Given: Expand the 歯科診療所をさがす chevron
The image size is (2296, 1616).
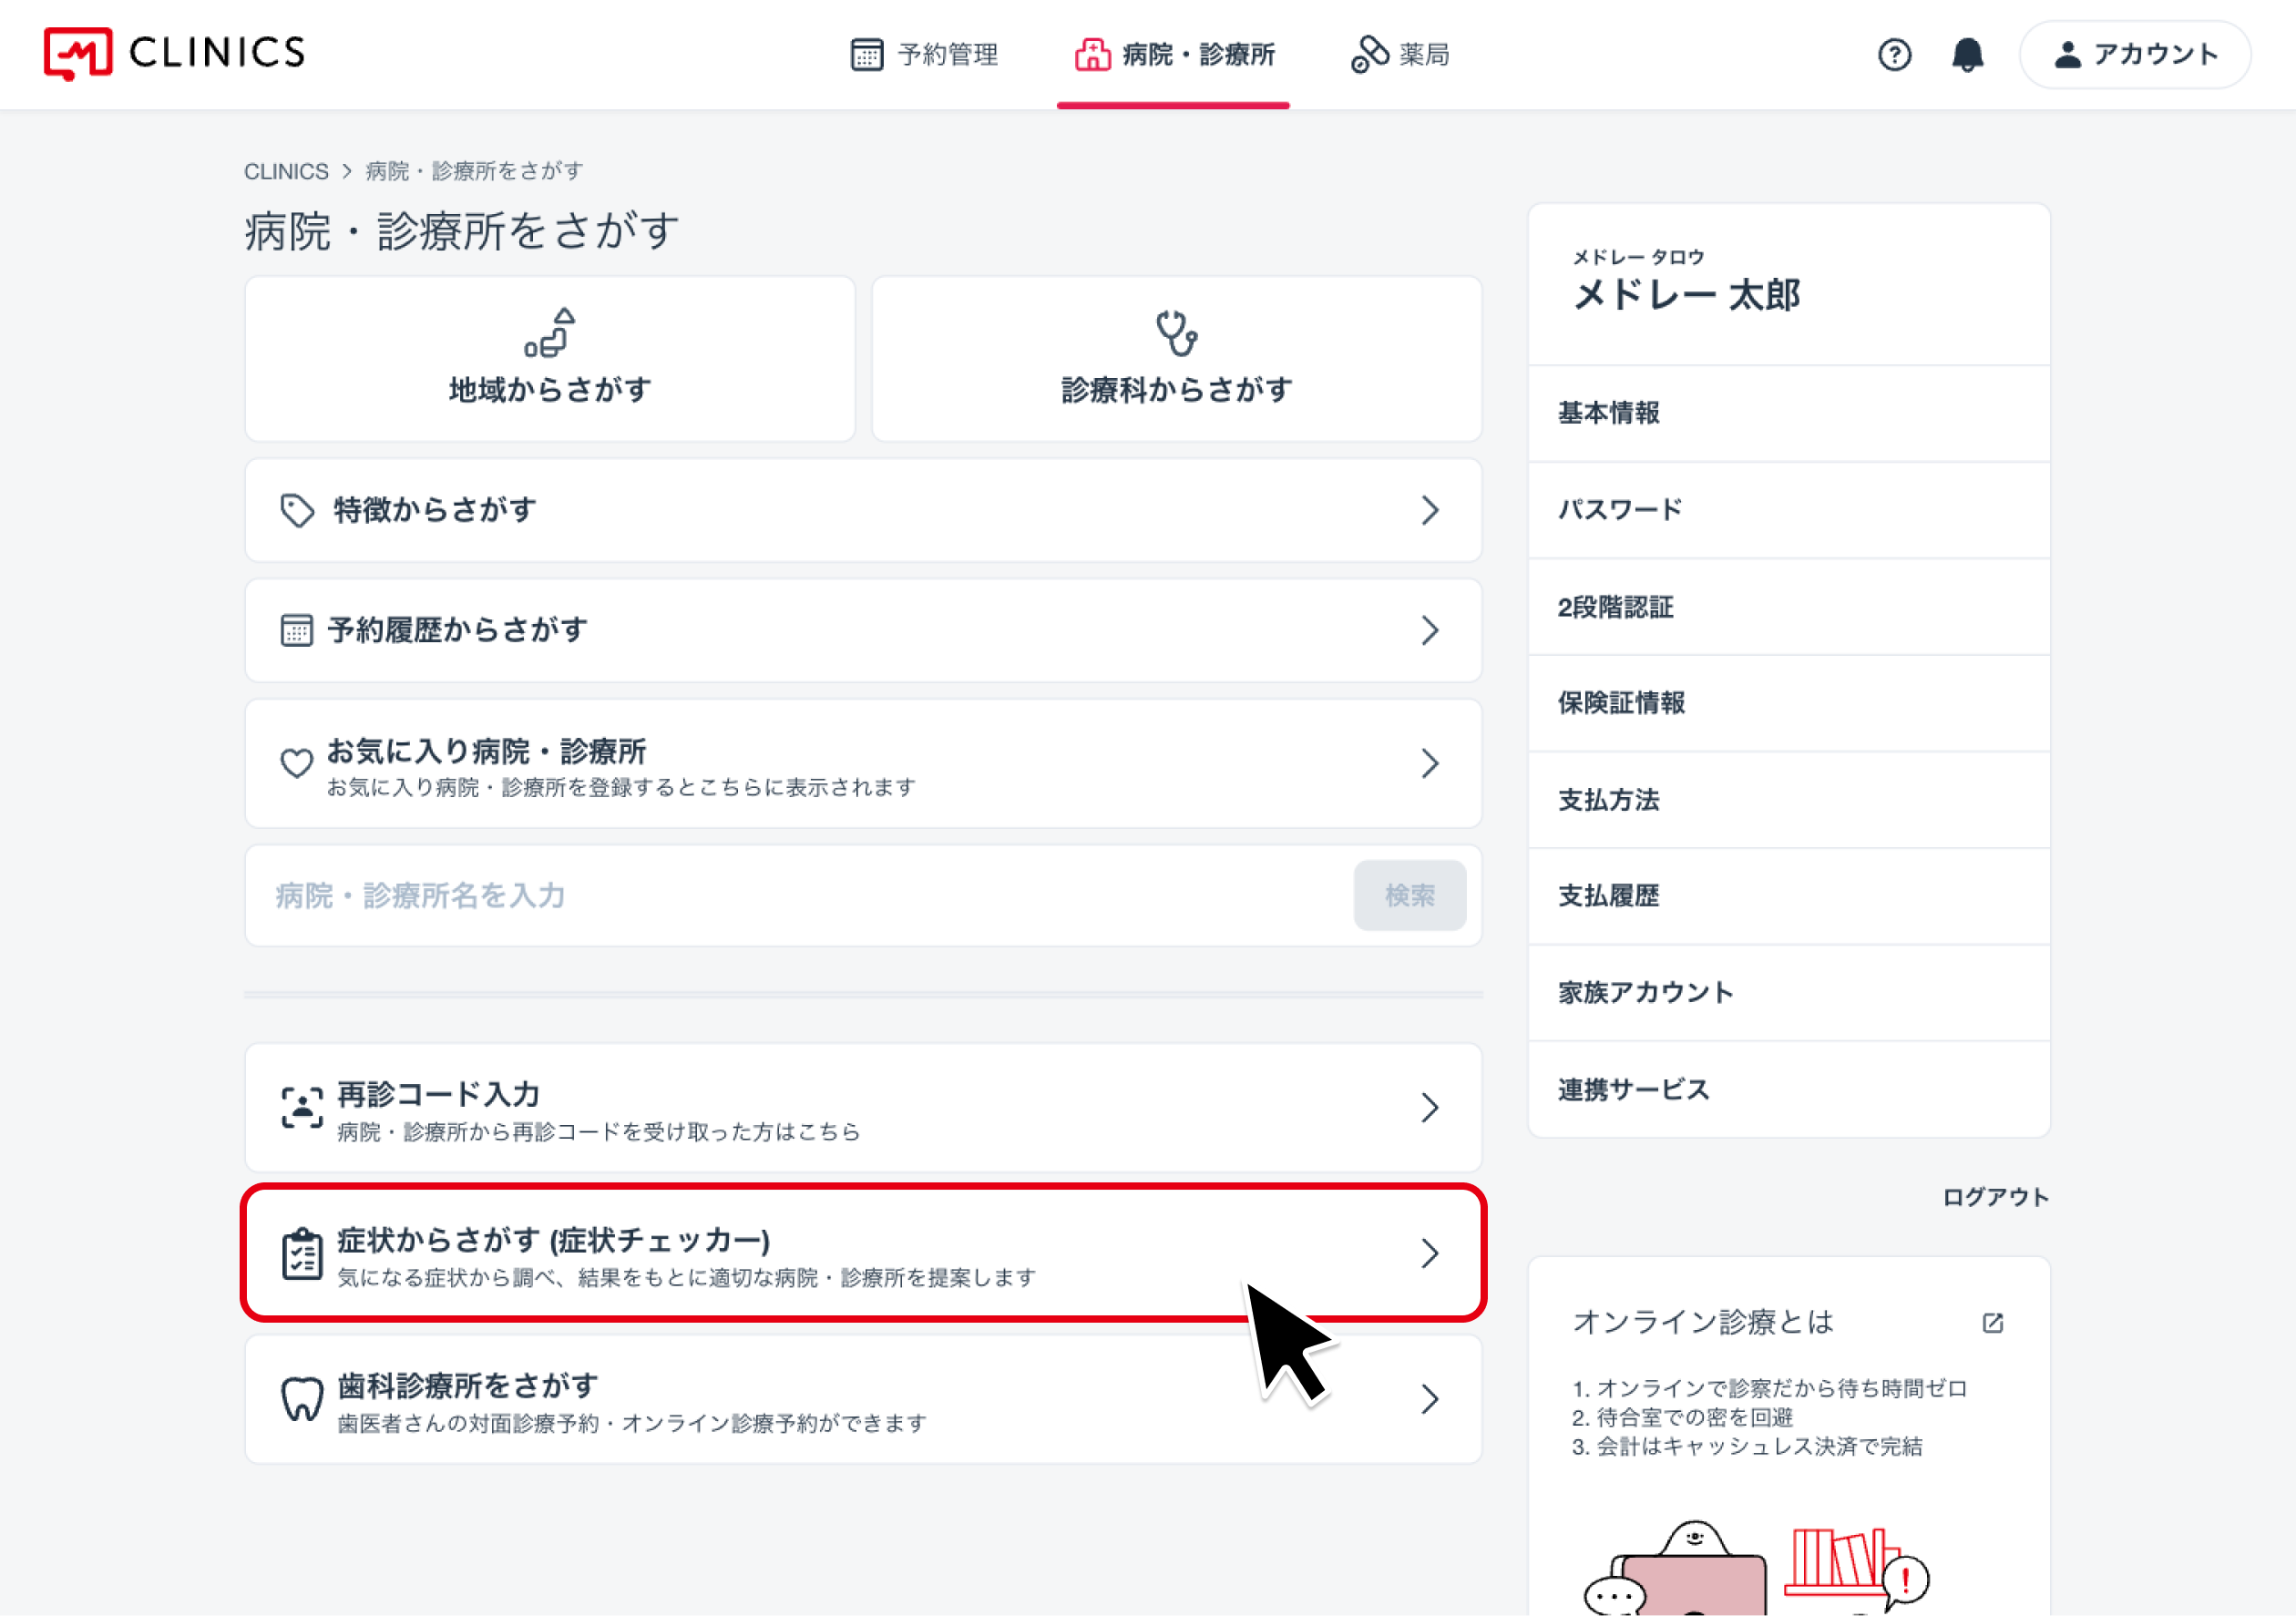Looking at the screenshot, I should pyautogui.click(x=1429, y=1399).
